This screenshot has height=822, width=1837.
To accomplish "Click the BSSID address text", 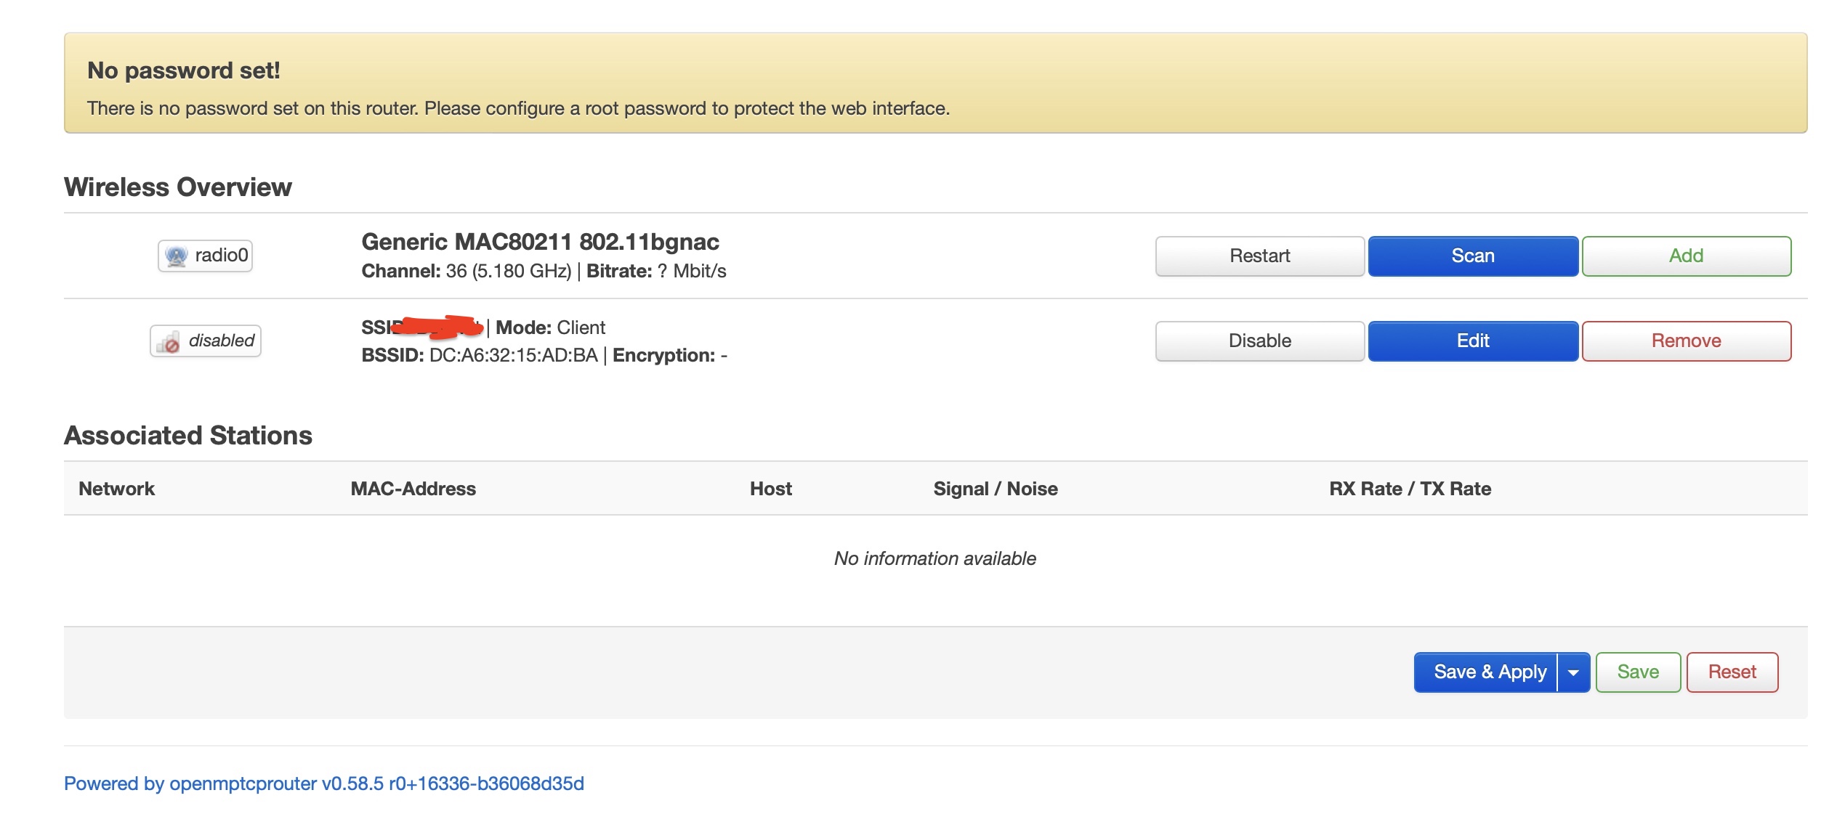I will (512, 355).
